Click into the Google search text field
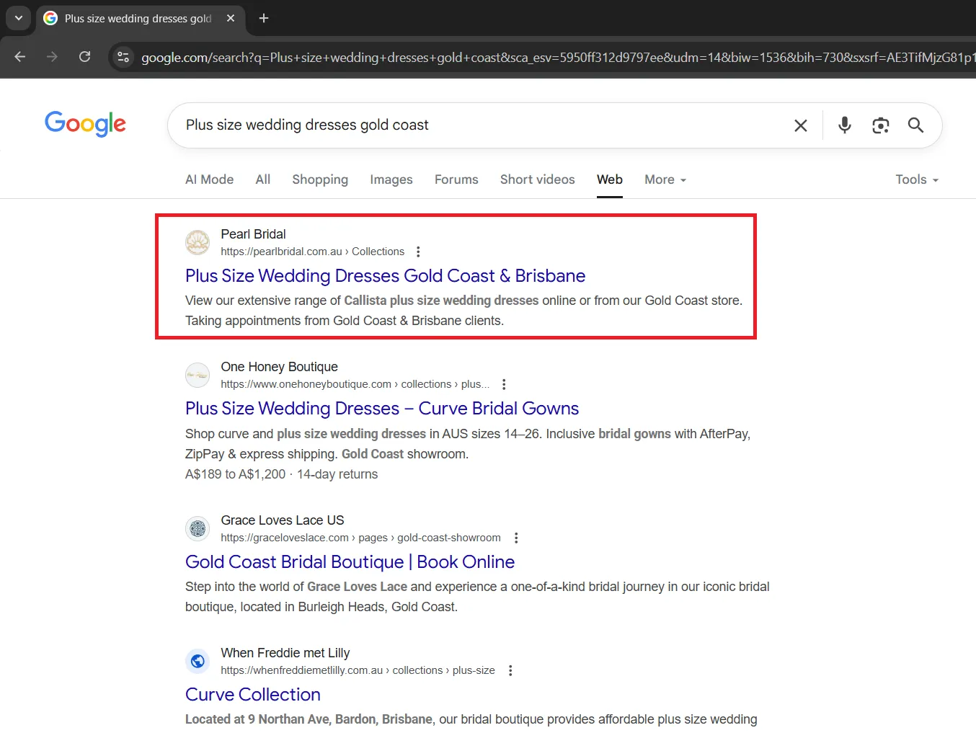 tap(476, 125)
